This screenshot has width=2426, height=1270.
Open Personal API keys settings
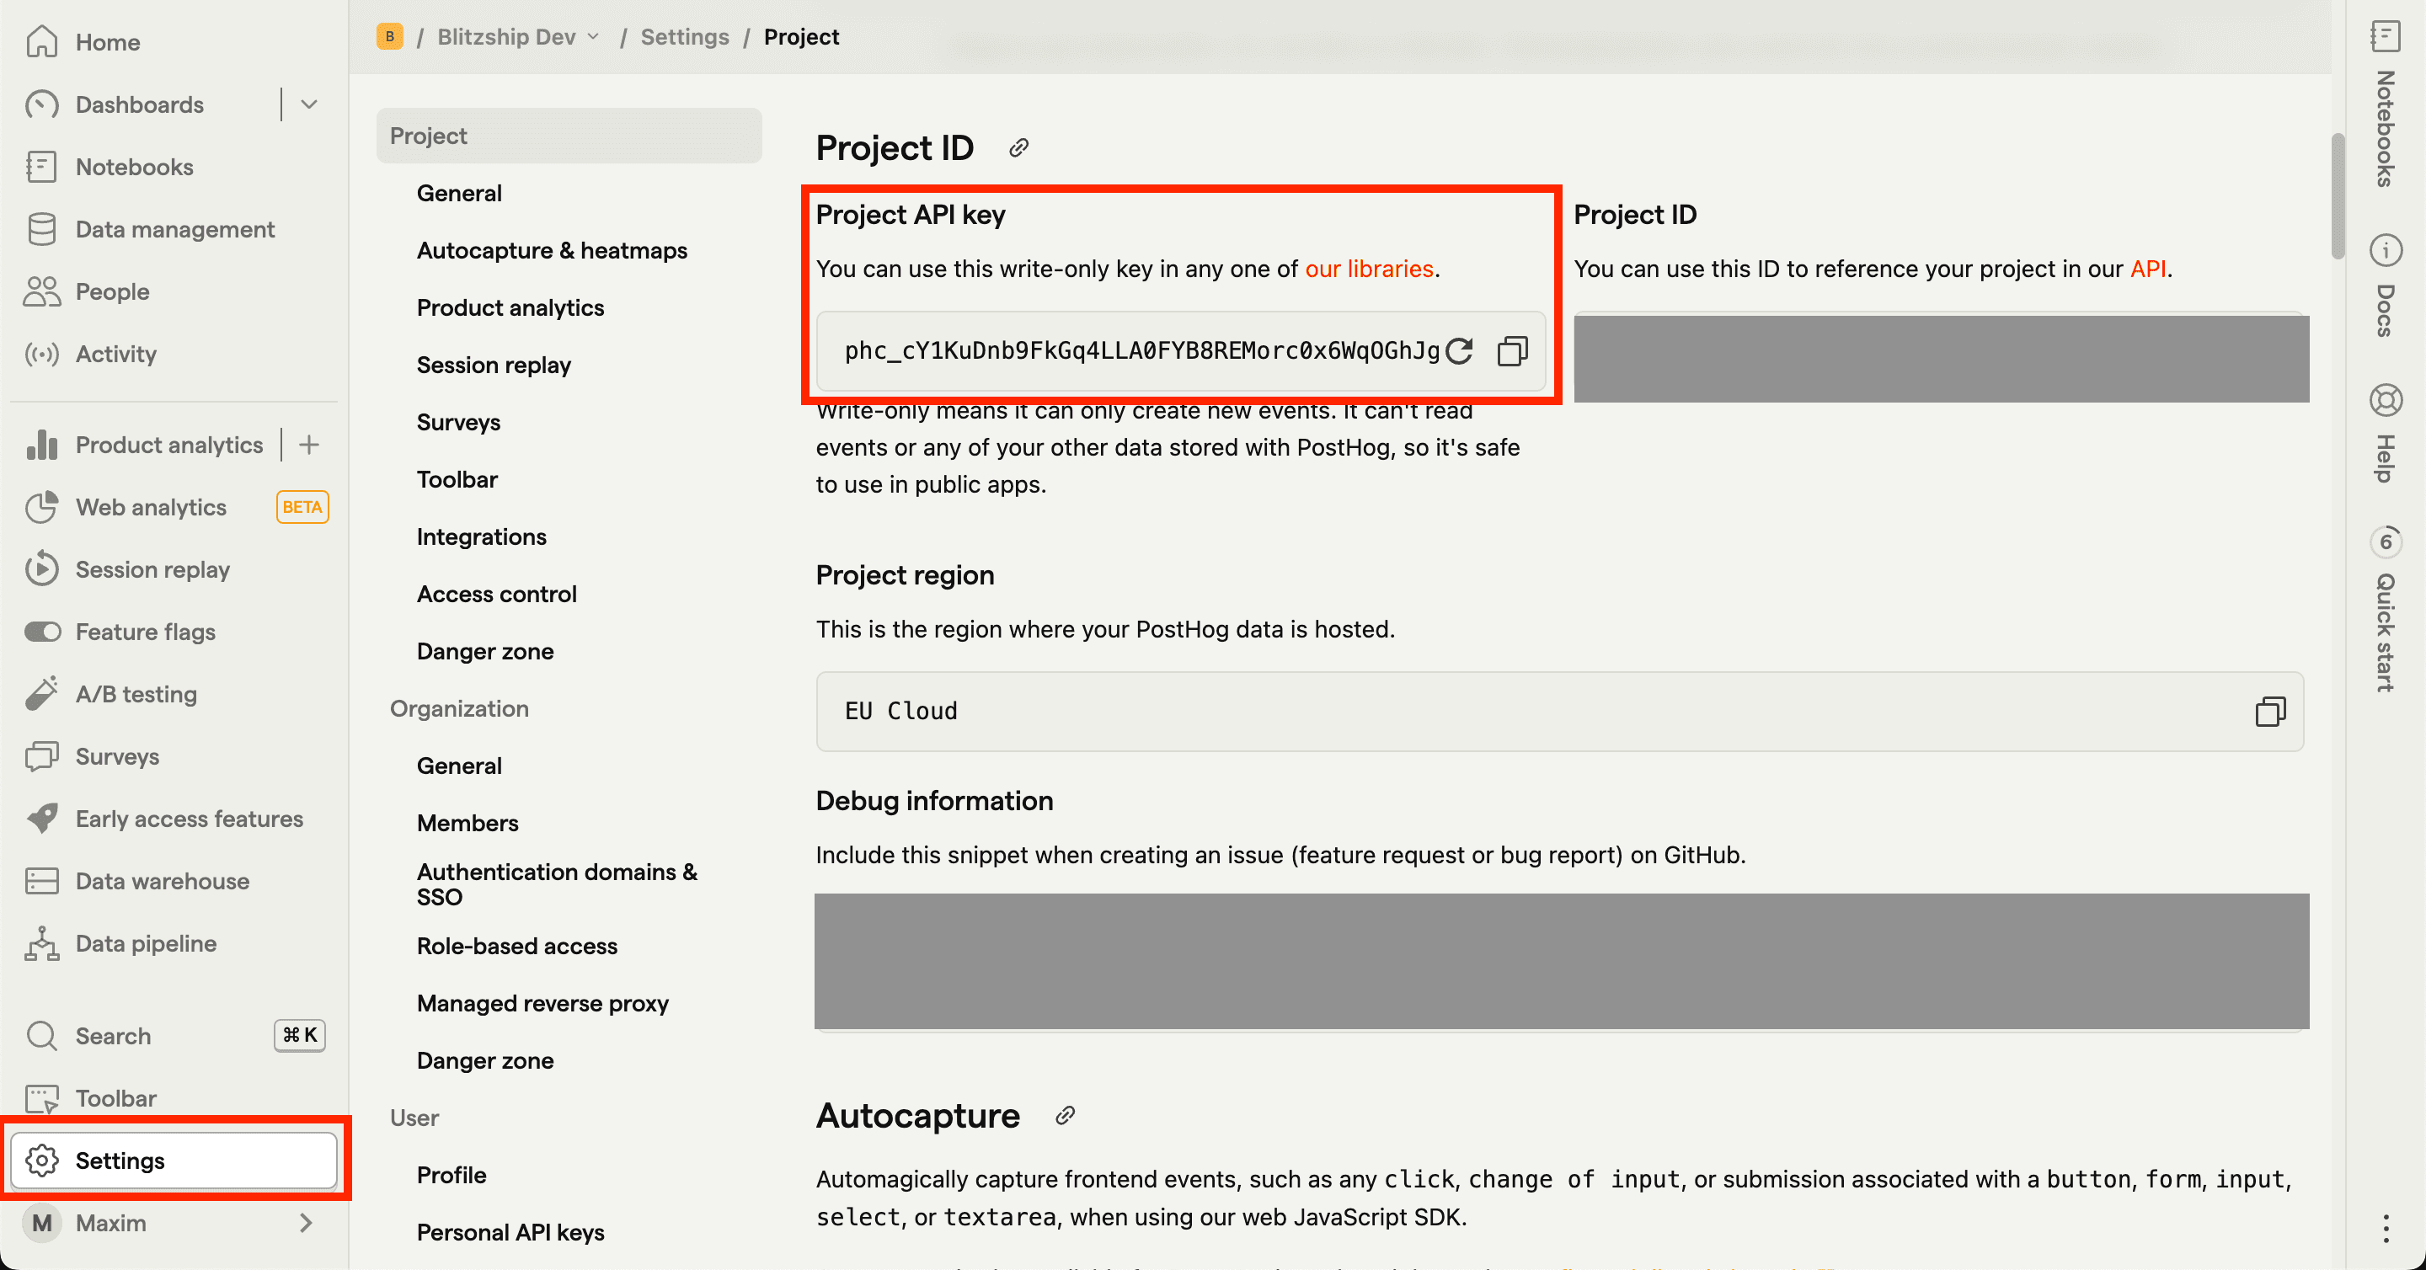click(x=510, y=1232)
